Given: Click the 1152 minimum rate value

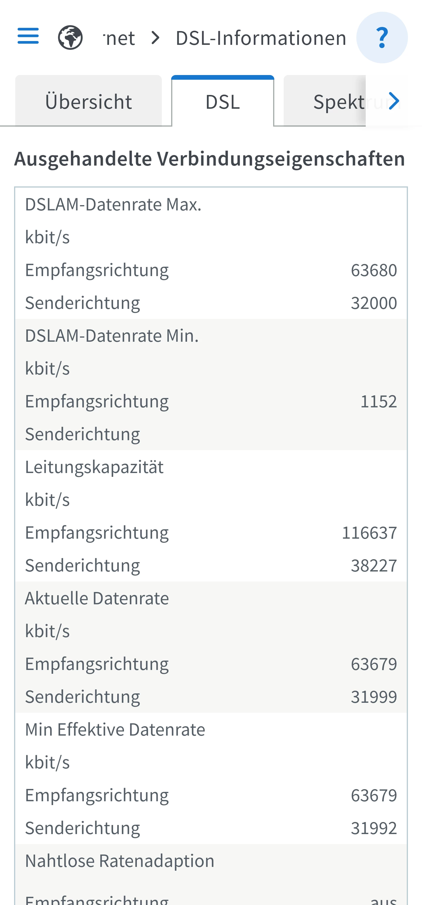Looking at the screenshot, I should point(378,401).
